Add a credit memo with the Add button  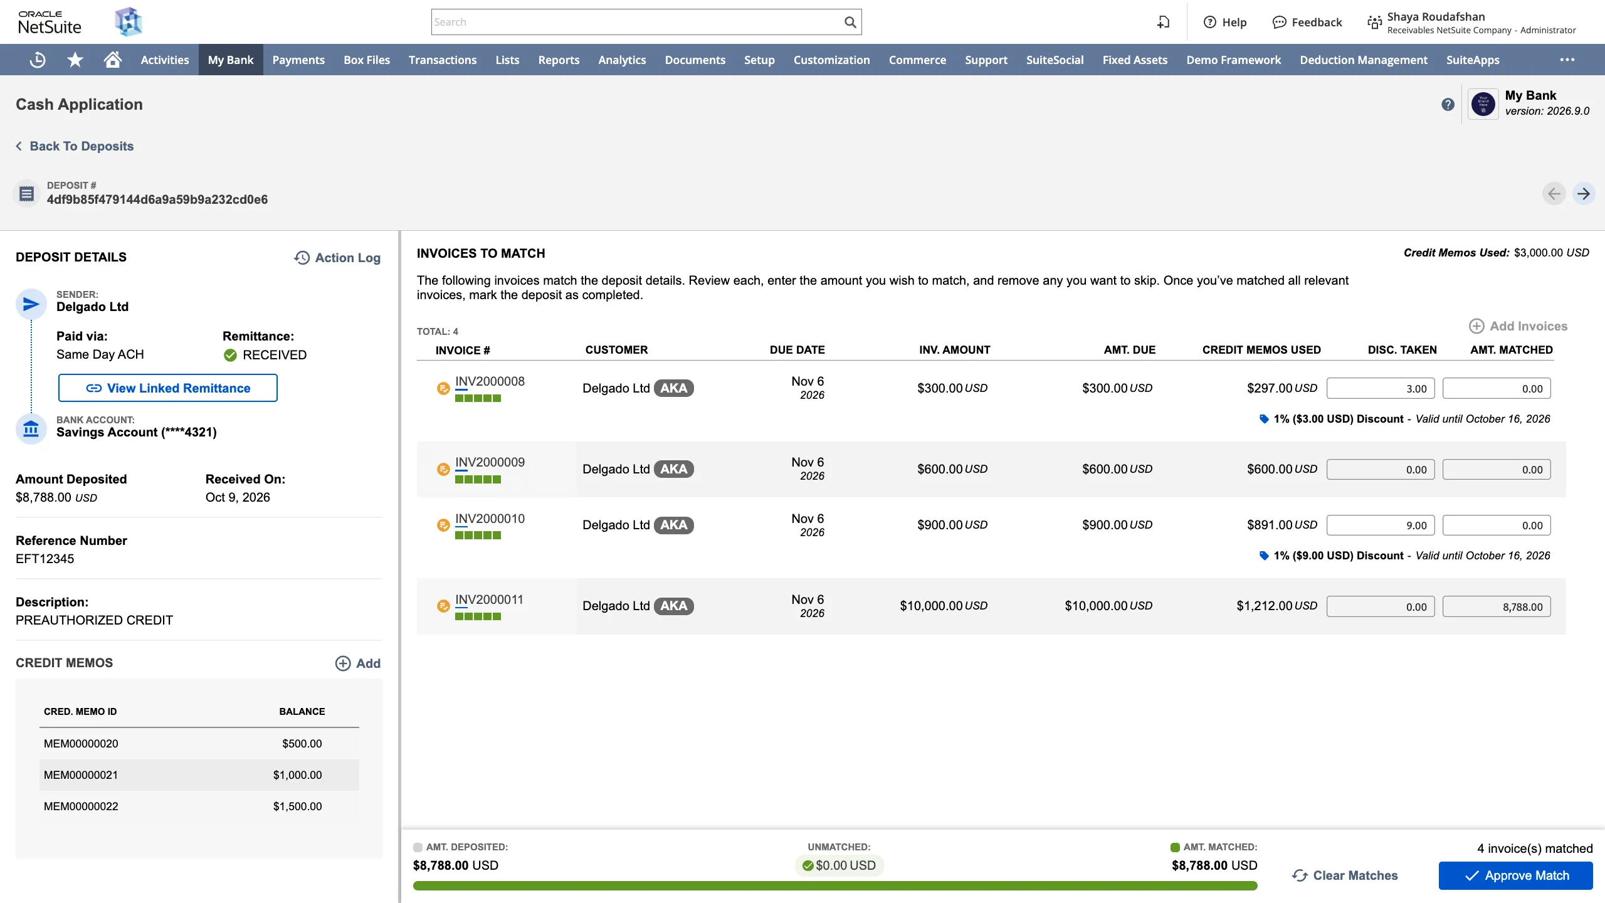point(358,663)
